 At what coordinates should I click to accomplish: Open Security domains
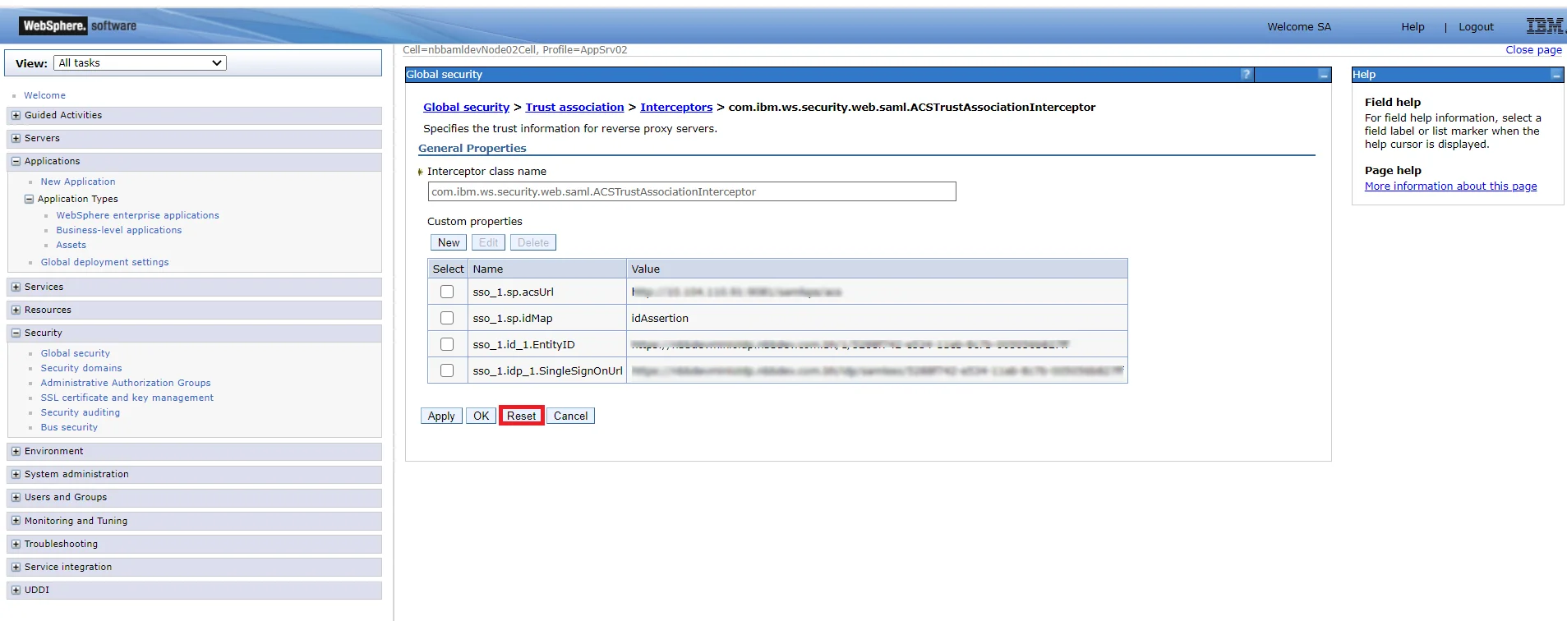pyautogui.click(x=81, y=368)
